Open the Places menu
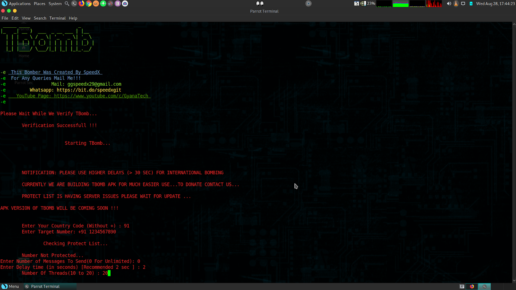 [x=39, y=4]
